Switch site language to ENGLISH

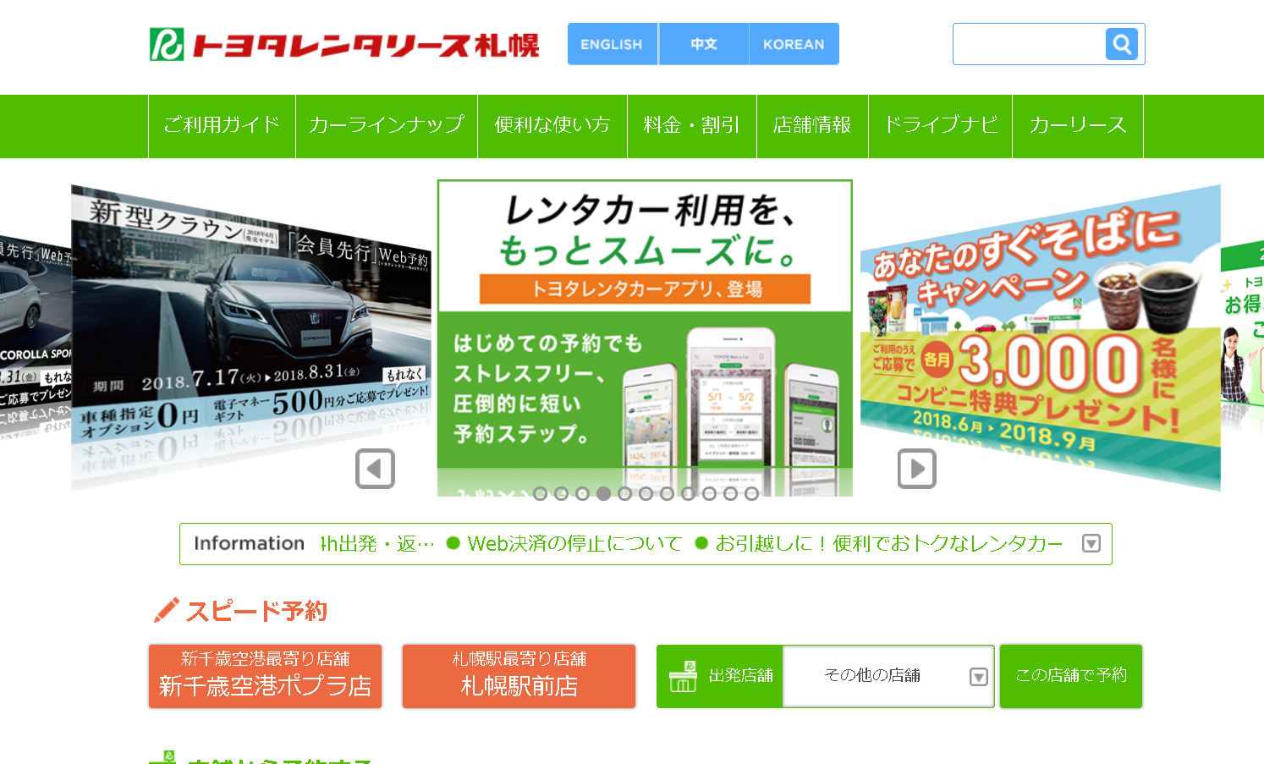(612, 44)
